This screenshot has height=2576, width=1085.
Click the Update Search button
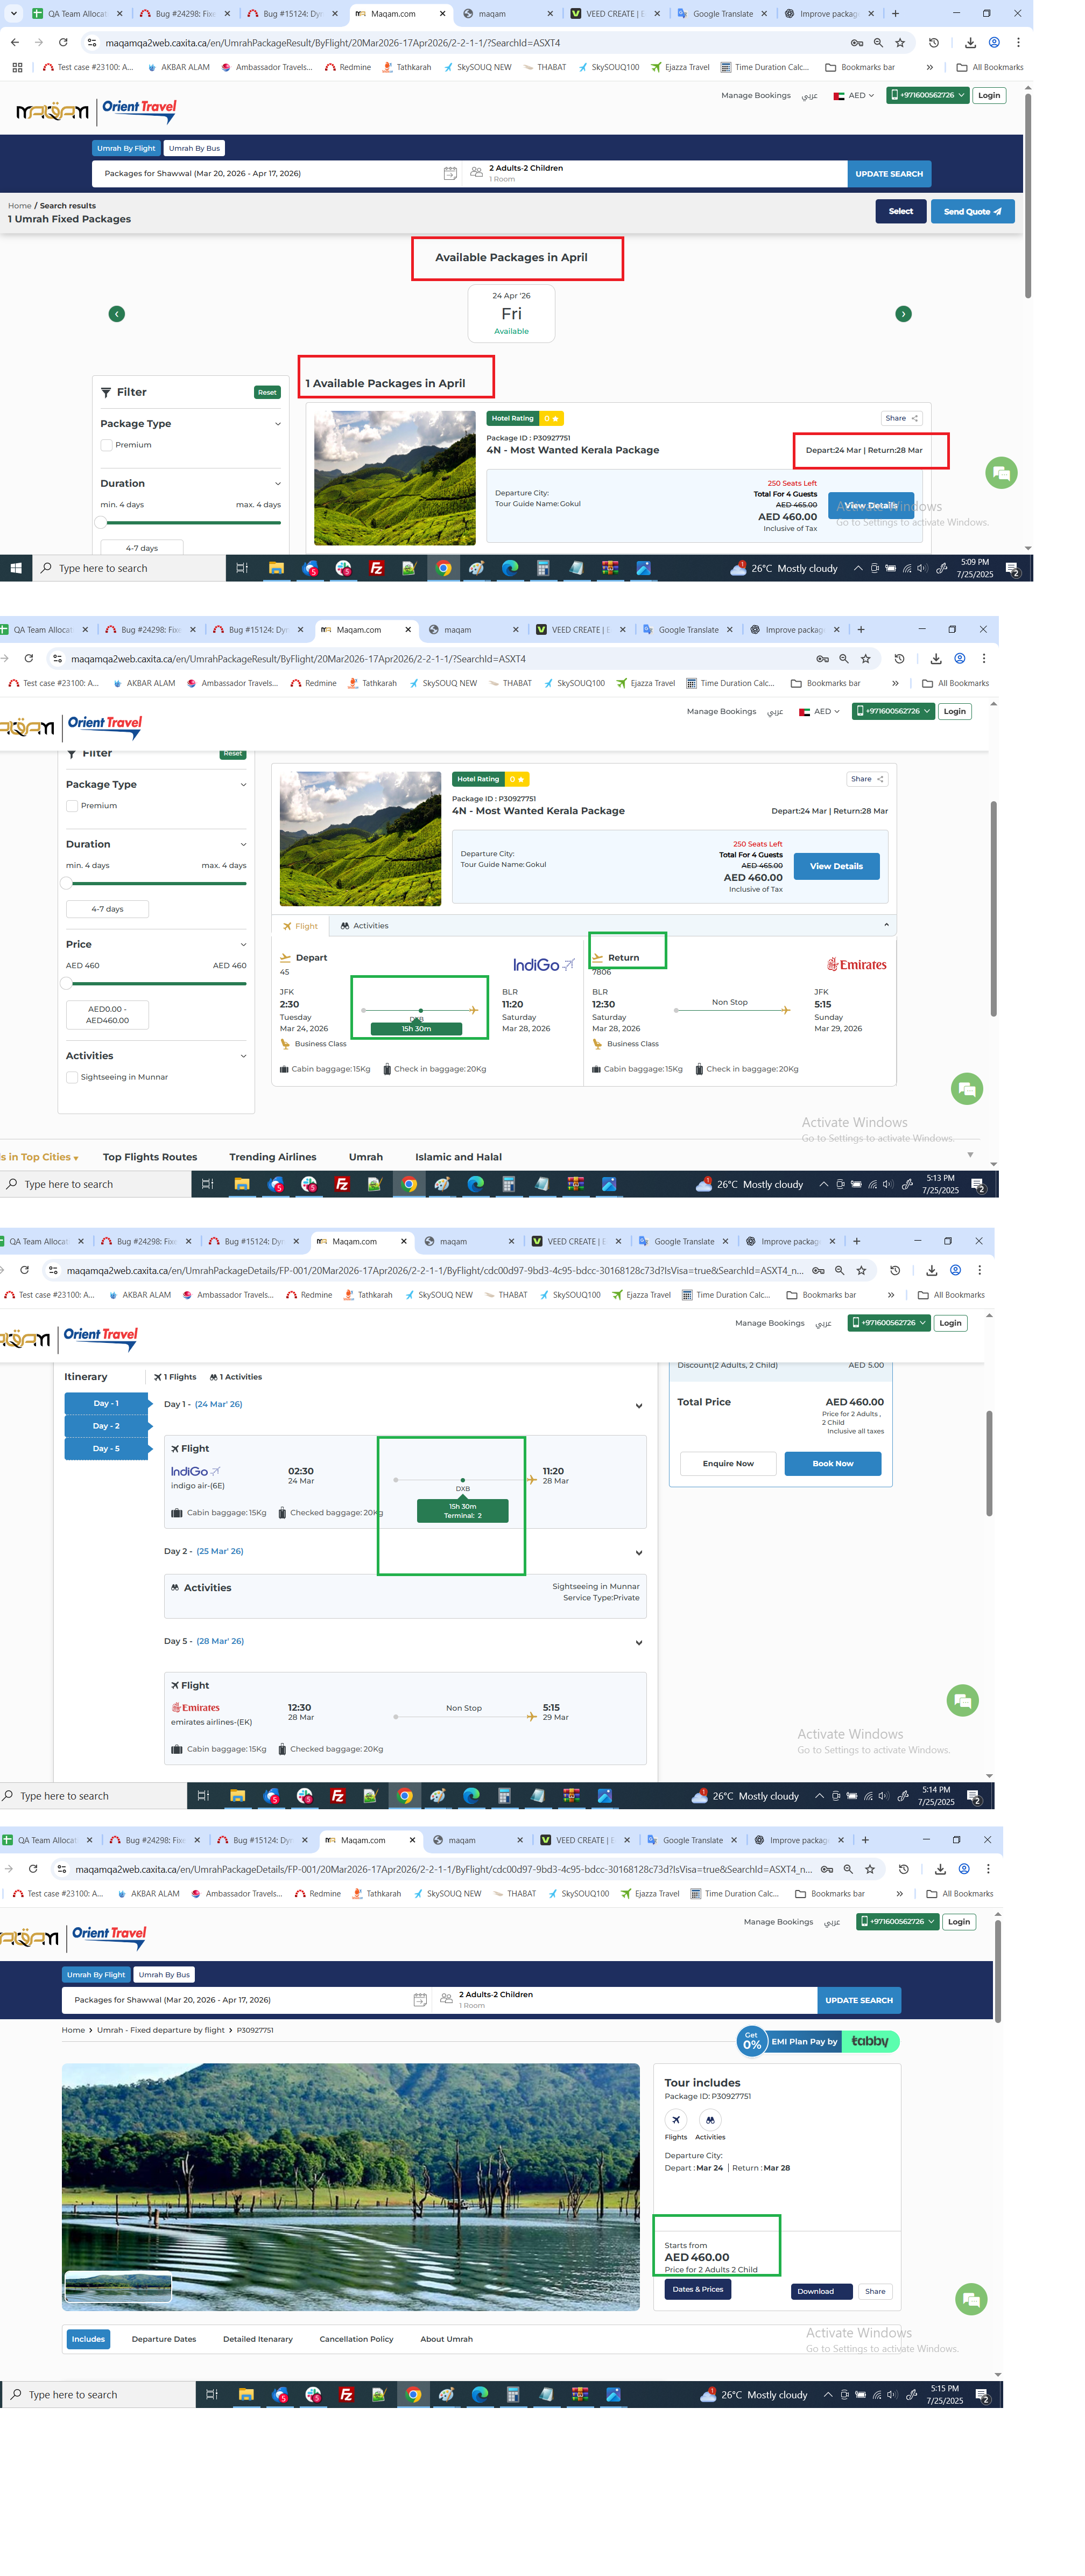888,174
